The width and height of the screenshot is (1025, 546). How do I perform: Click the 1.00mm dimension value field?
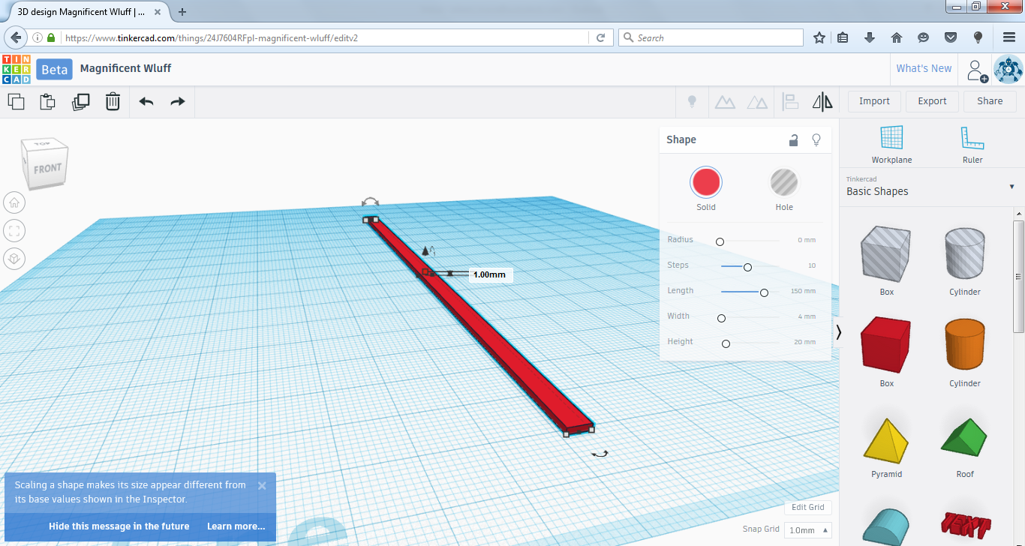click(x=489, y=274)
